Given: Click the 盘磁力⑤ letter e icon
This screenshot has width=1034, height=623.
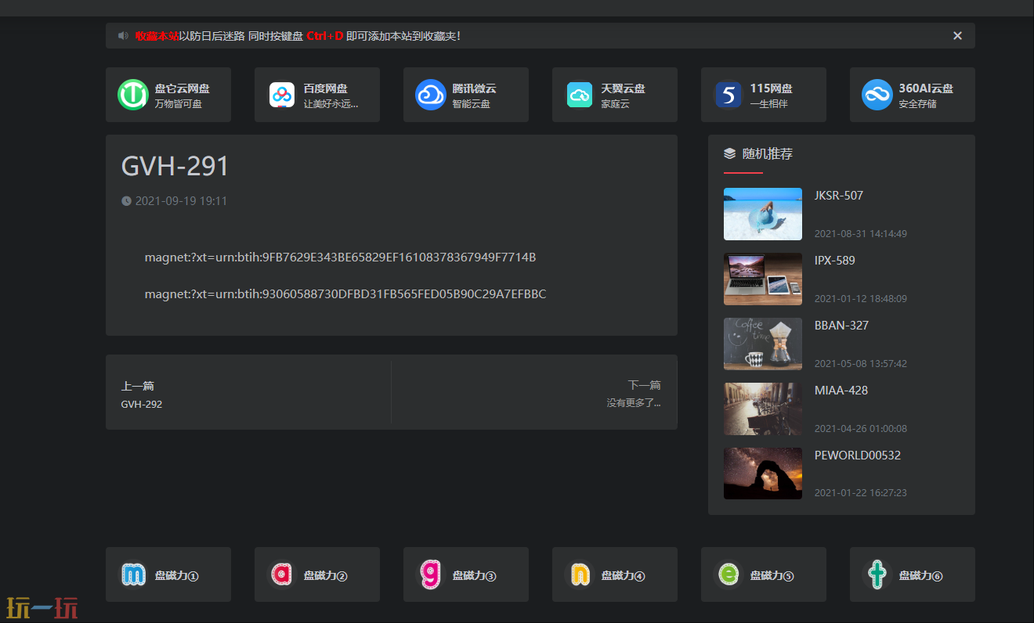Looking at the screenshot, I should [x=728, y=574].
